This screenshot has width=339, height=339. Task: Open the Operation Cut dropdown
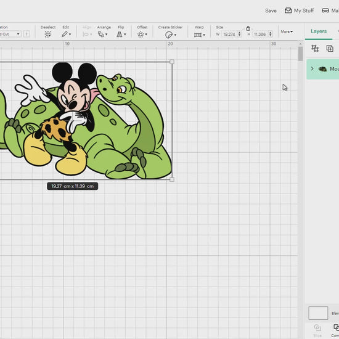point(10,34)
